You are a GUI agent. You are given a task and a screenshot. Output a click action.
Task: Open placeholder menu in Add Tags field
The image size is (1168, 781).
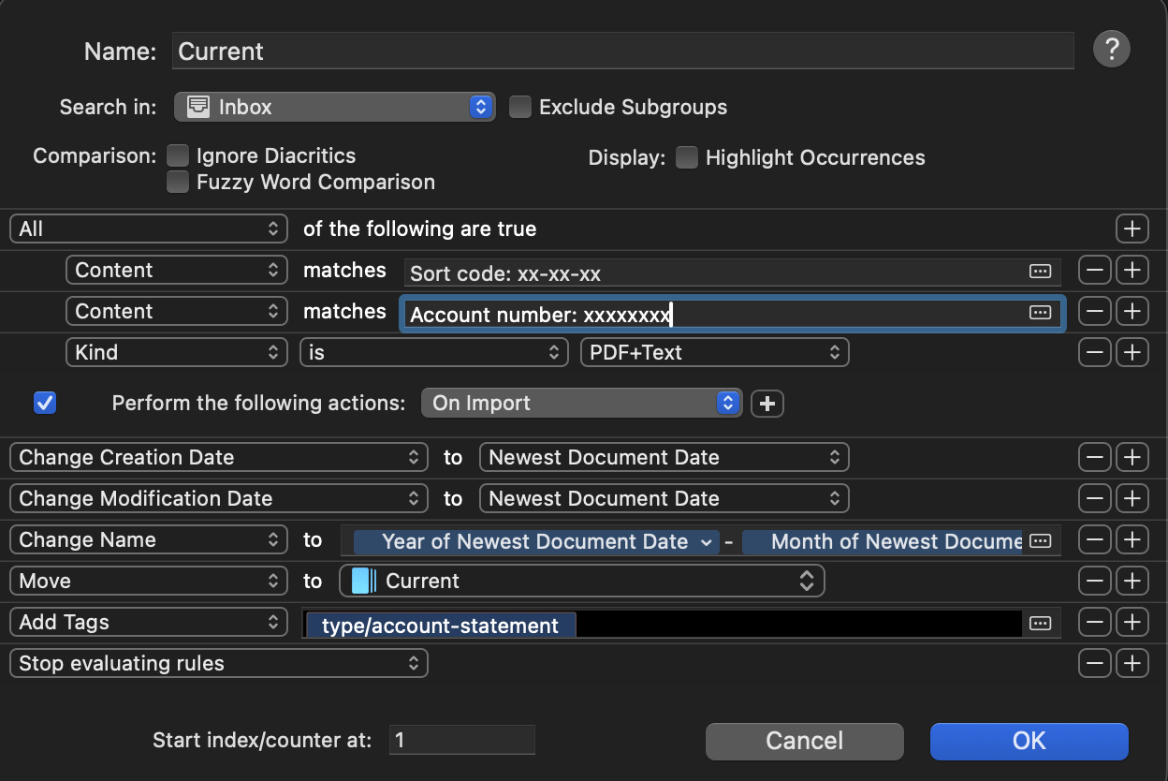point(1040,624)
